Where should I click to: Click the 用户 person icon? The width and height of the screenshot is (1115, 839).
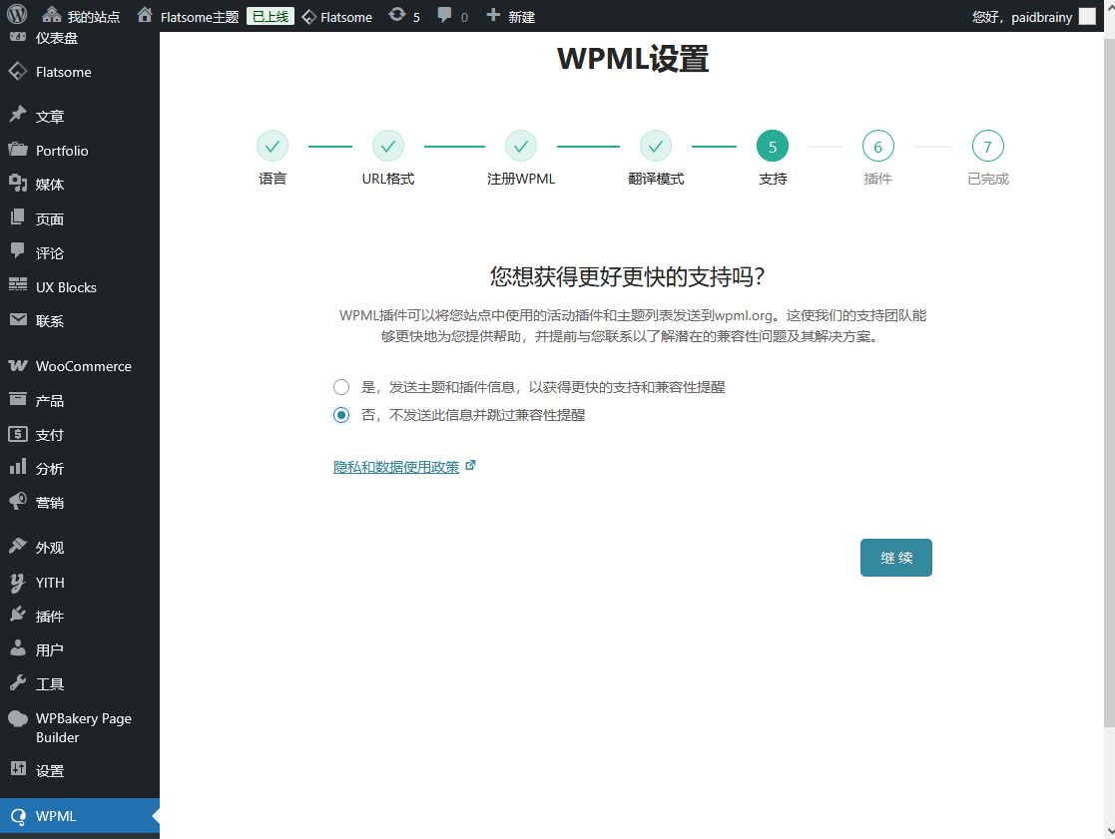pos(18,647)
